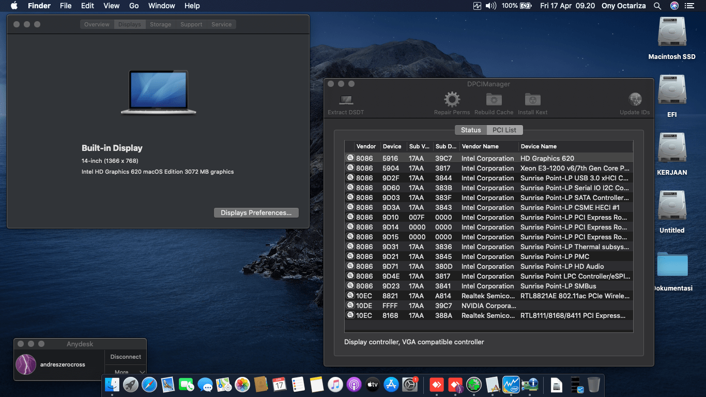
Task: Click the Displays Preferences button
Action: 256,212
